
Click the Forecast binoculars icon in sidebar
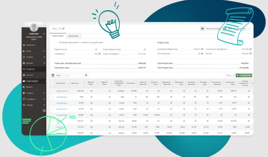(x=24, y=75)
